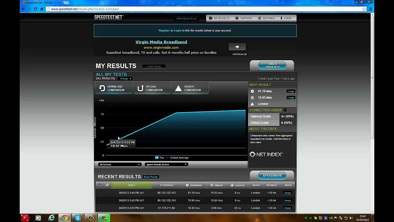Click the You legend color swatch

157,158
